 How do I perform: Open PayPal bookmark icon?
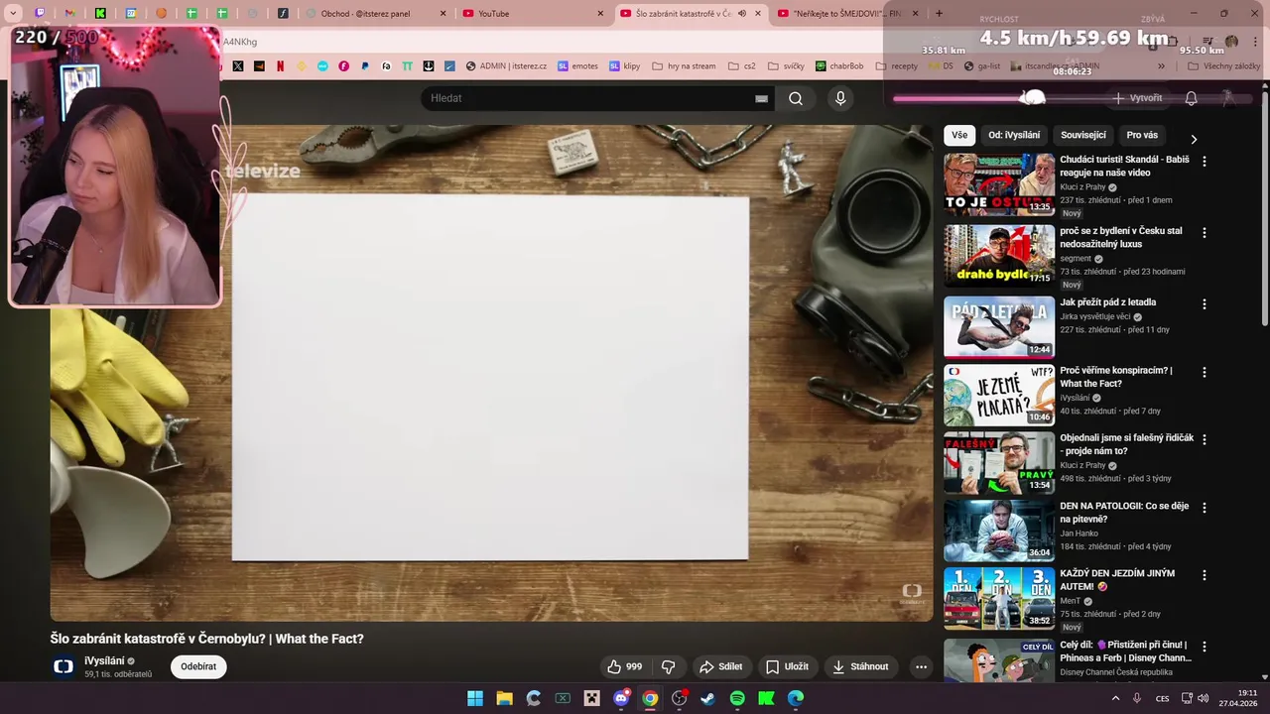click(x=365, y=66)
